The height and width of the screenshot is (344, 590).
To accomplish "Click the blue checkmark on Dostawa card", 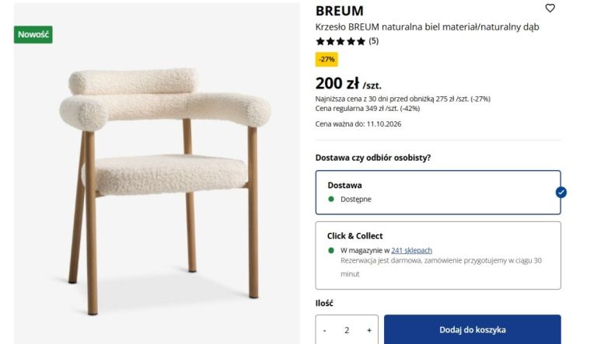I will (x=560, y=192).
